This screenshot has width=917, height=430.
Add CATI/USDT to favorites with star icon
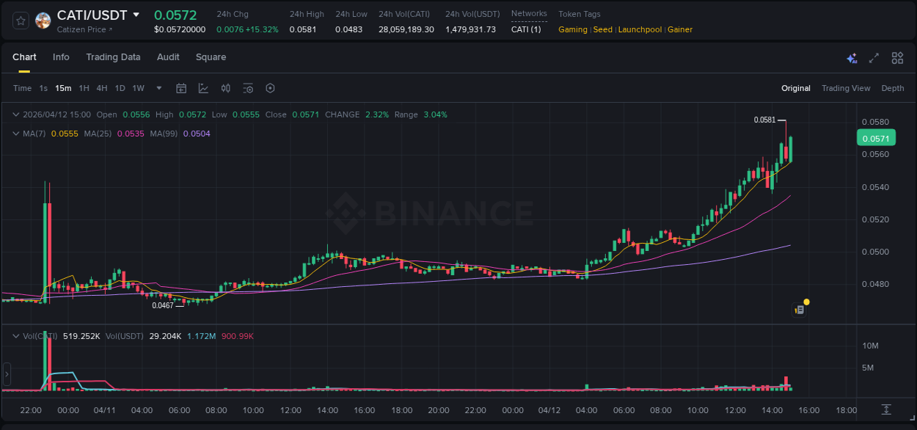20,21
